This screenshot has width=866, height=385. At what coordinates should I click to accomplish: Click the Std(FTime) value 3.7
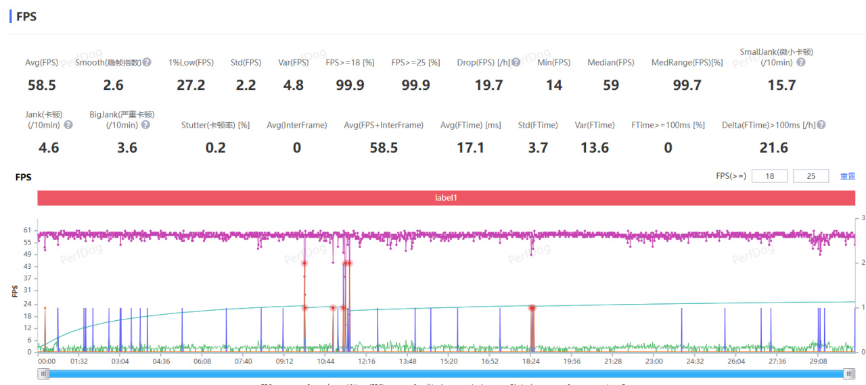pos(538,148)
